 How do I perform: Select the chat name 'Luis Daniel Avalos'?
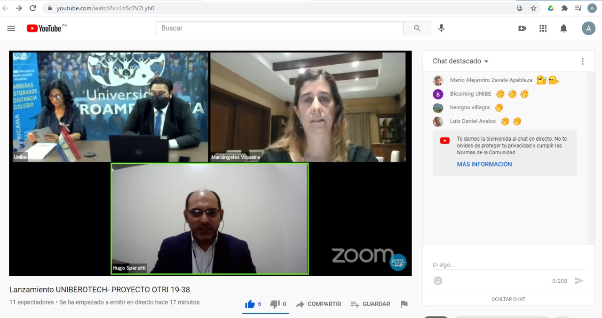tap(473, 121)
